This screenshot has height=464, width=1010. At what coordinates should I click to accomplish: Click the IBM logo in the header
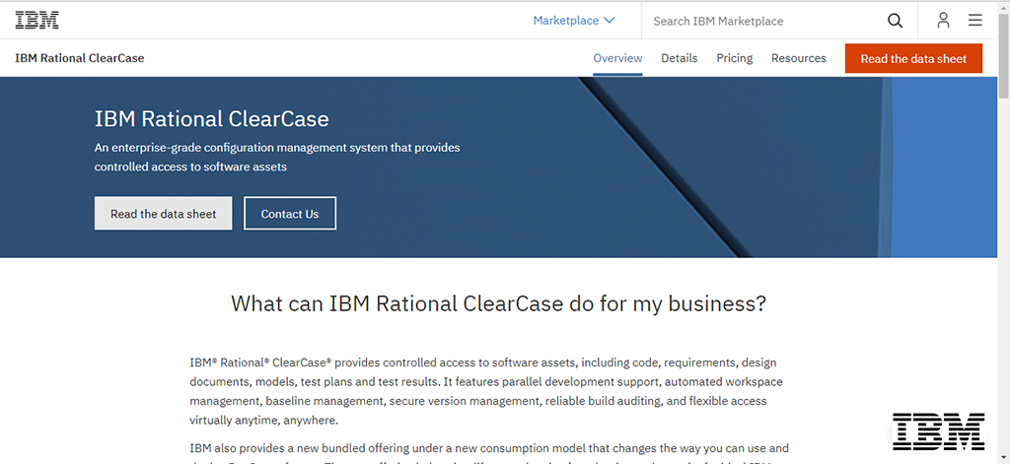point(36,20)
